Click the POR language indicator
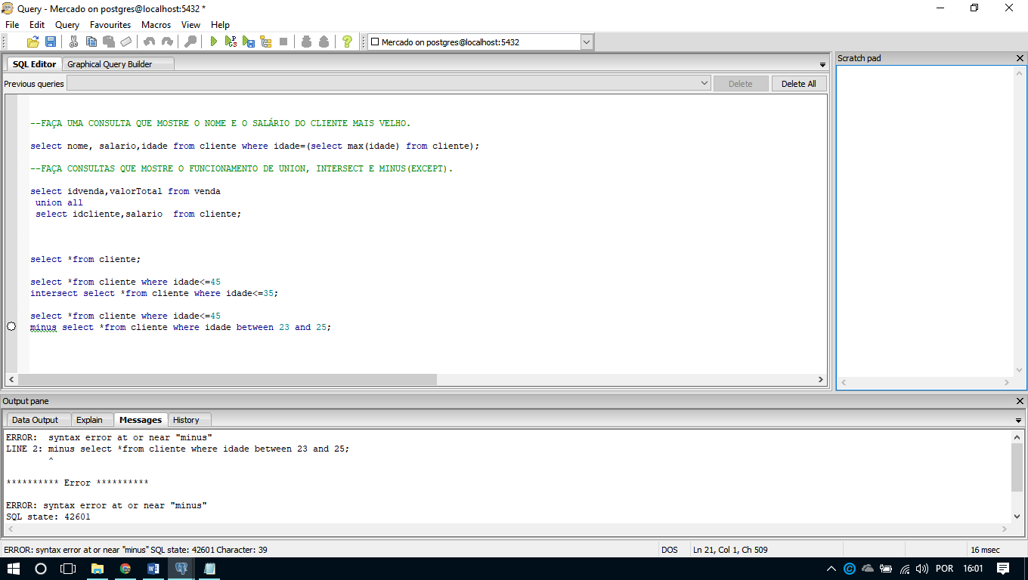 (x=944, y=569)
